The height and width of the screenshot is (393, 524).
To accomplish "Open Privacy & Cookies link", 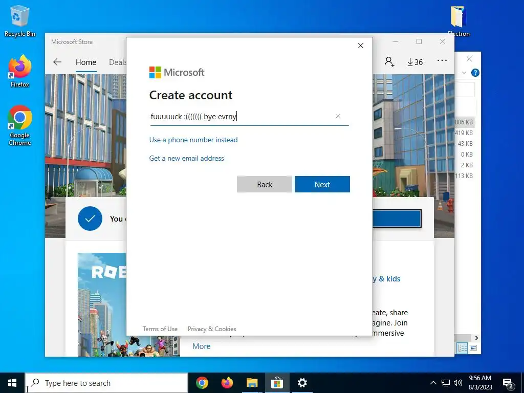I will click(x=212, y=329).
